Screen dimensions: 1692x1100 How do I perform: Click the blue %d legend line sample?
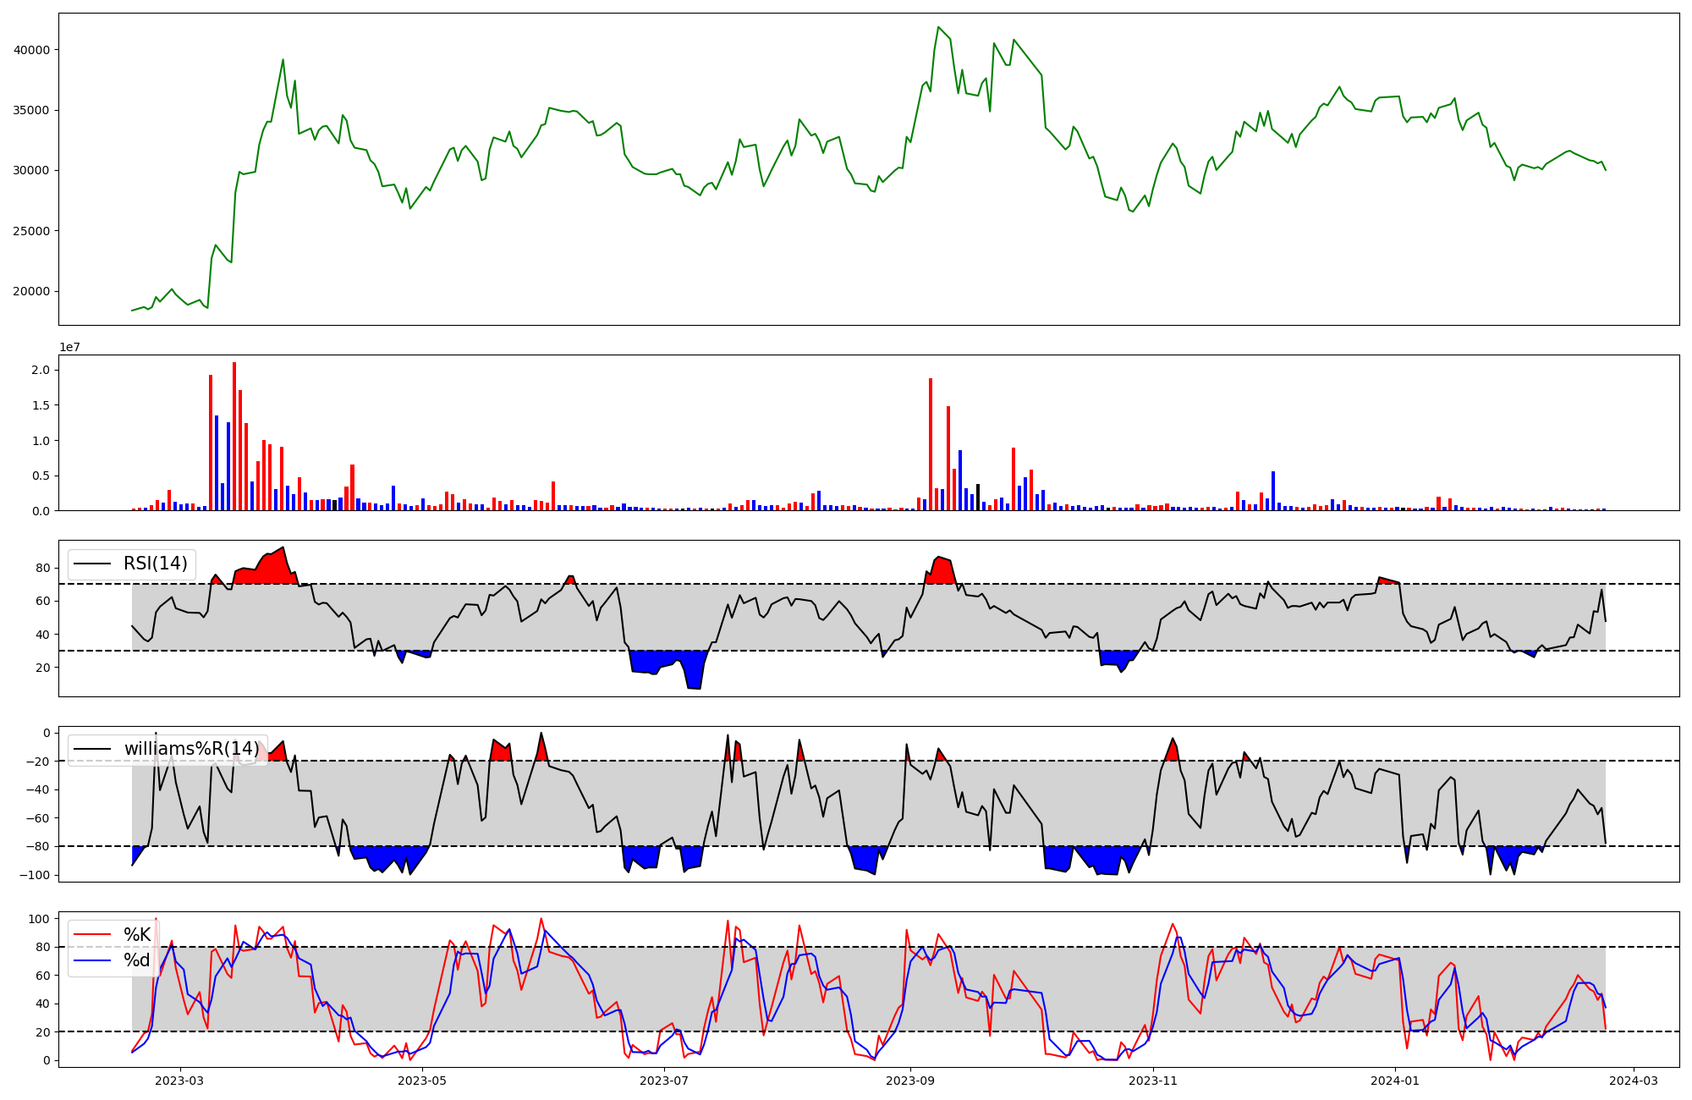[93, 960]
